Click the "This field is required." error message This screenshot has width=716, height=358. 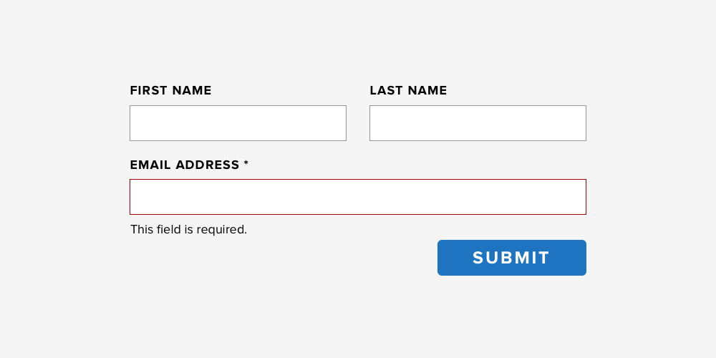(188, 229)
